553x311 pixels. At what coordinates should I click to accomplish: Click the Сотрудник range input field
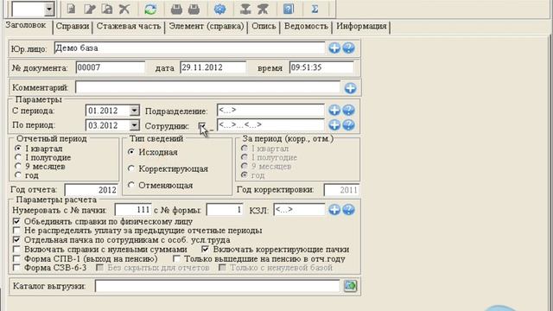click(270, 124)
